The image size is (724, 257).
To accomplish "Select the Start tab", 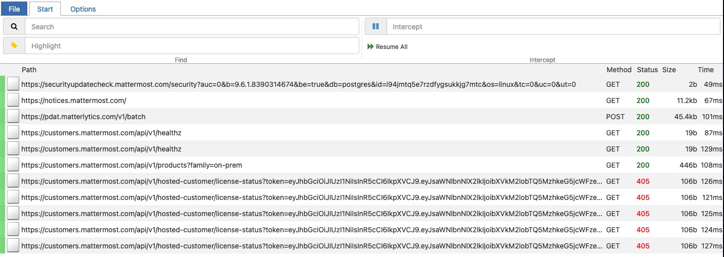I will (x=45, y=9).
